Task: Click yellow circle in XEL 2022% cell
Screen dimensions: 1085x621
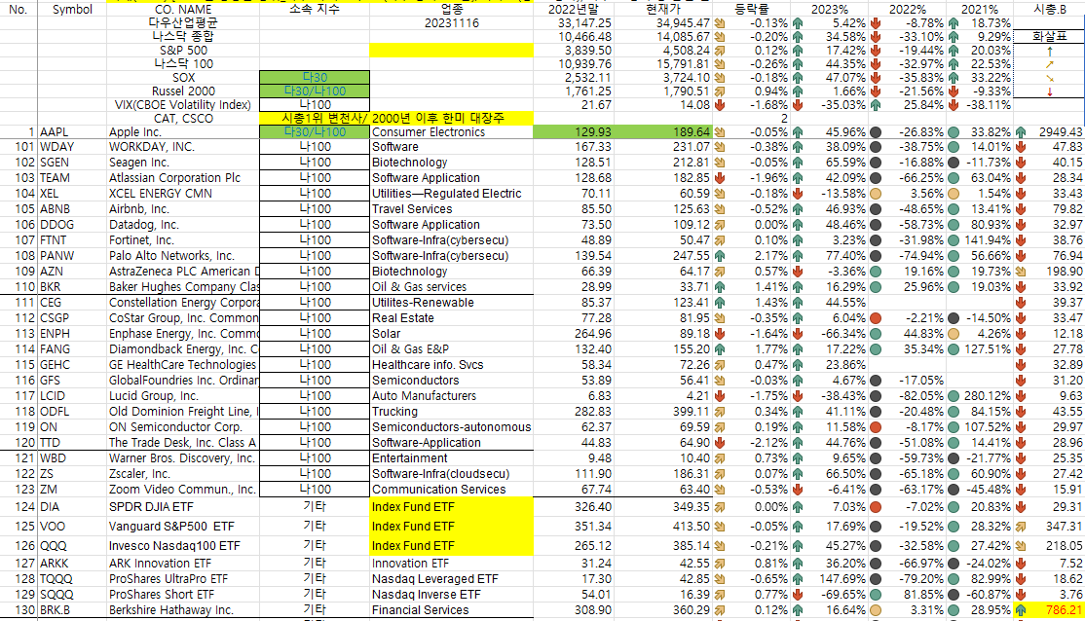Action: click(x=876, y=194)
